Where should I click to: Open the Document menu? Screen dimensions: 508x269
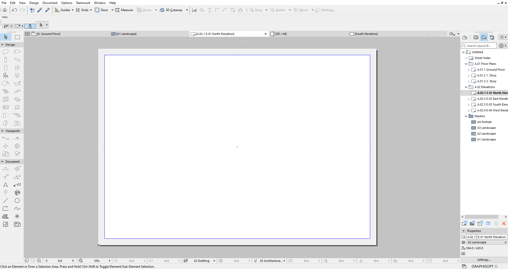[x=50, y=3]
